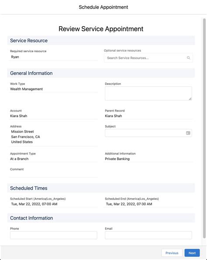Image resolution: width=207 pixels, height=260 pixels.
Task: Click the "Additional Information" label
Action: click(120, 154)
